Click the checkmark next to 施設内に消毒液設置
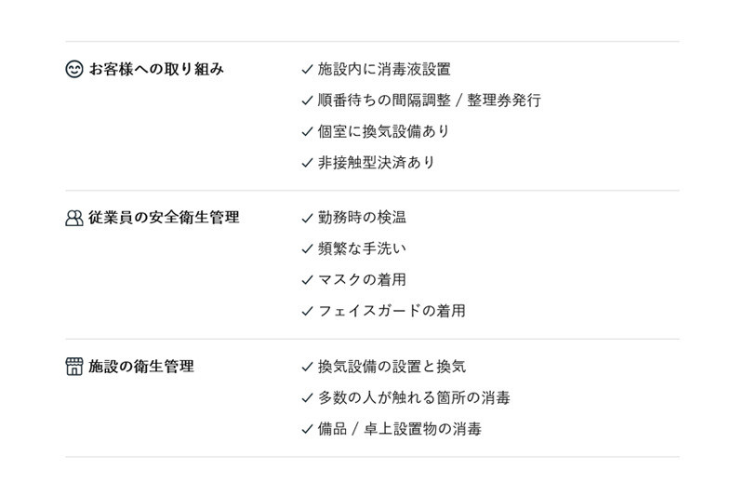Viewport: 744px width, 496px height. [x=308, y=69]
